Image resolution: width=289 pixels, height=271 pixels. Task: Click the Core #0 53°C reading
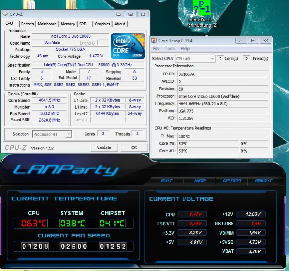point(208,144)
